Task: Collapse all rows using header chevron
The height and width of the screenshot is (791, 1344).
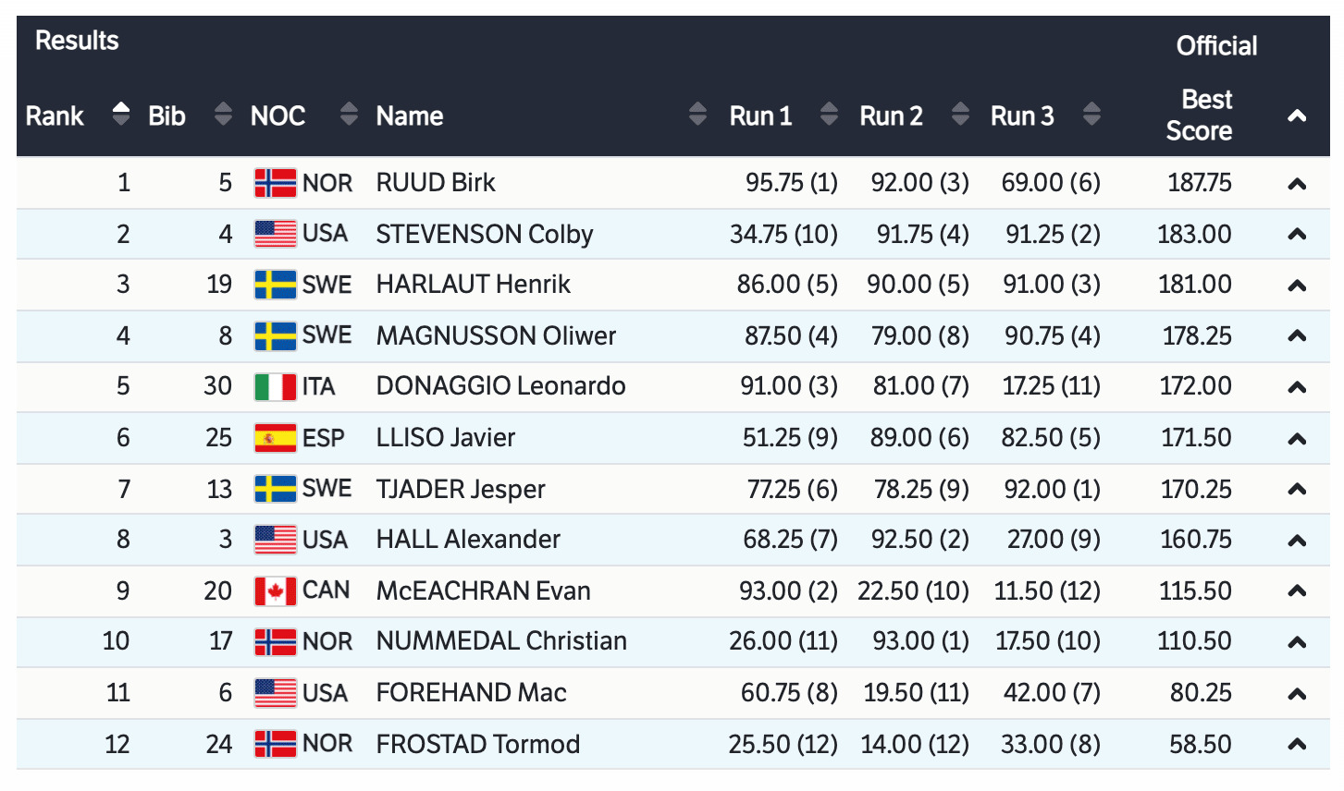Action: 1297,116
